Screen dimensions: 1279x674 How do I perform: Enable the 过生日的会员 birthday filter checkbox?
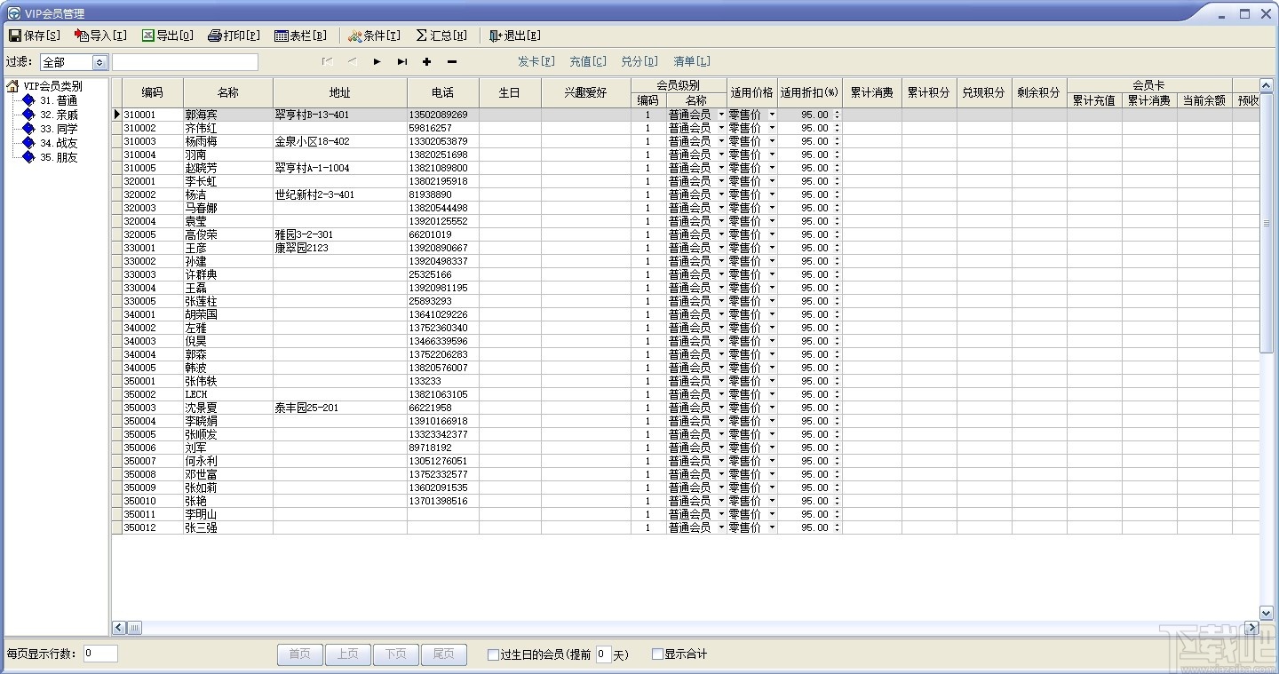494,654
